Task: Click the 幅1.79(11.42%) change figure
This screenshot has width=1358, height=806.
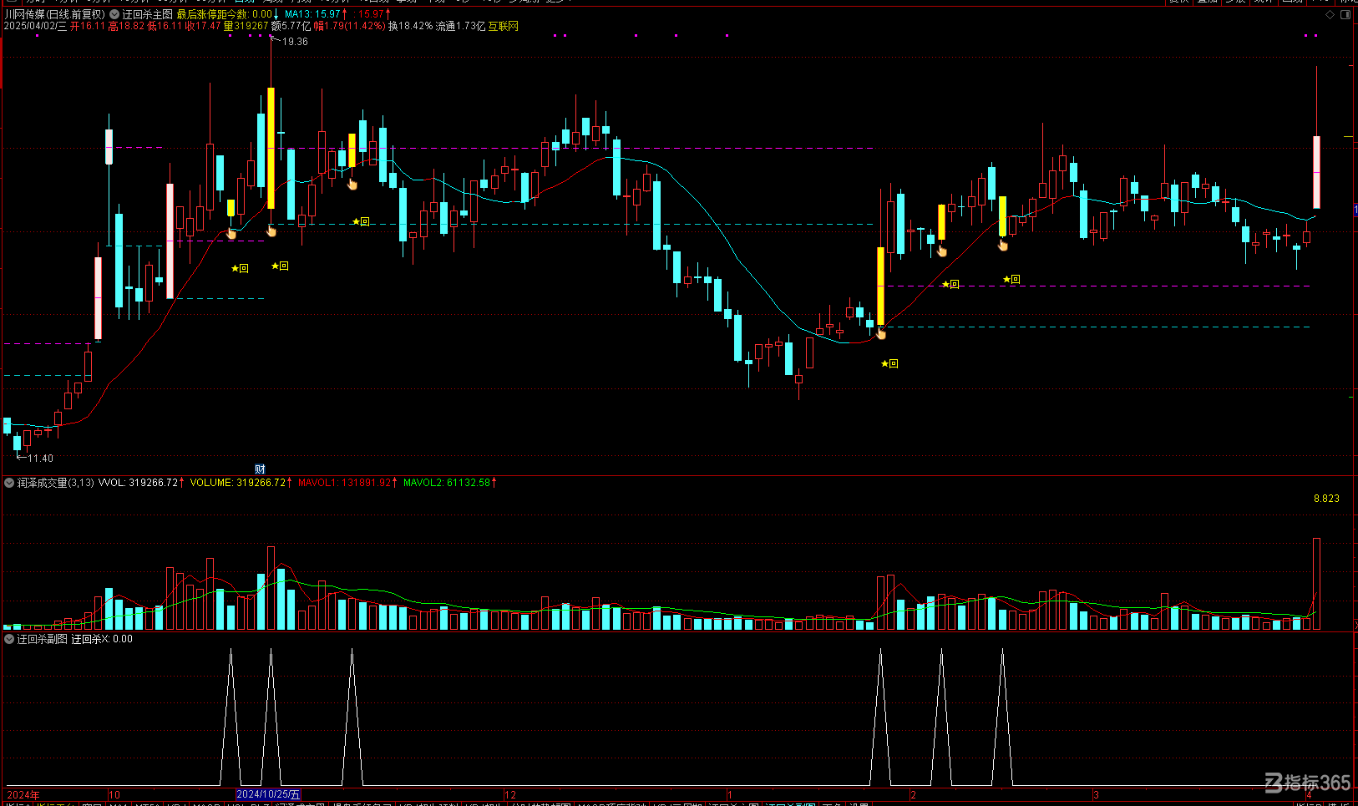Action: (x=350, y=26)
